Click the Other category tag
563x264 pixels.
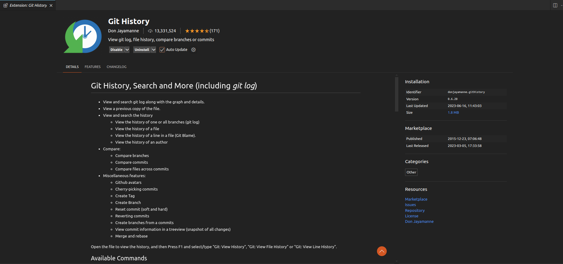411,172
